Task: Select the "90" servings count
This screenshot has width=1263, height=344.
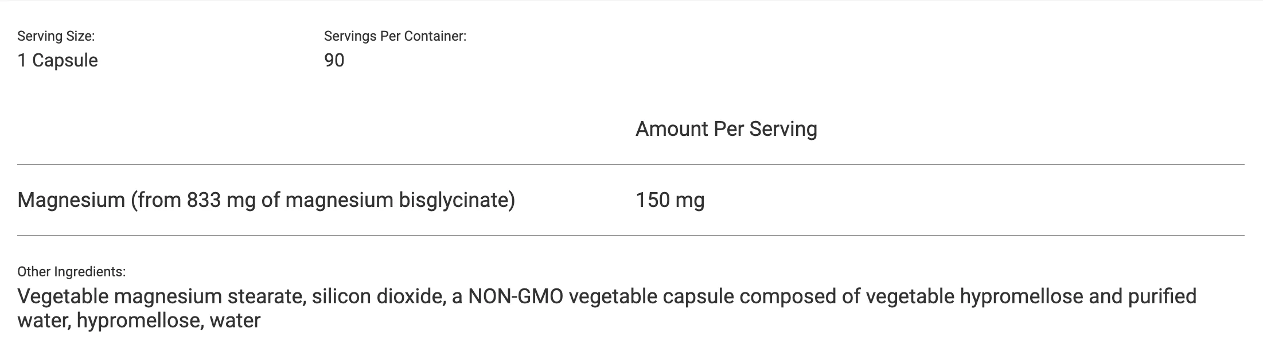Action: (334, 60)
